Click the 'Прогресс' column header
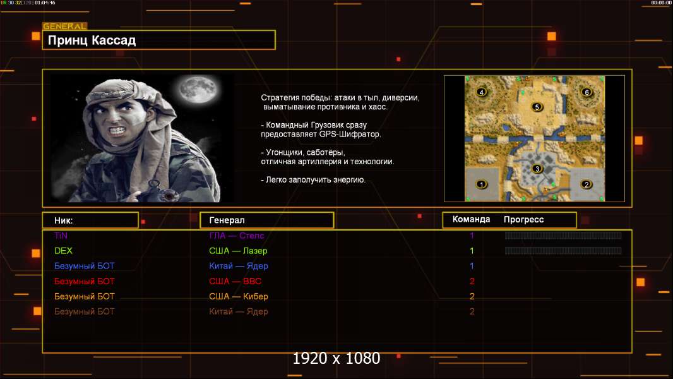 (x=523, y=219)
